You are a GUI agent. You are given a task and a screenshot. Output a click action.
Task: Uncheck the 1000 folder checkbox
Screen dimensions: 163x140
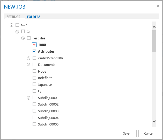tap(34, 45)
